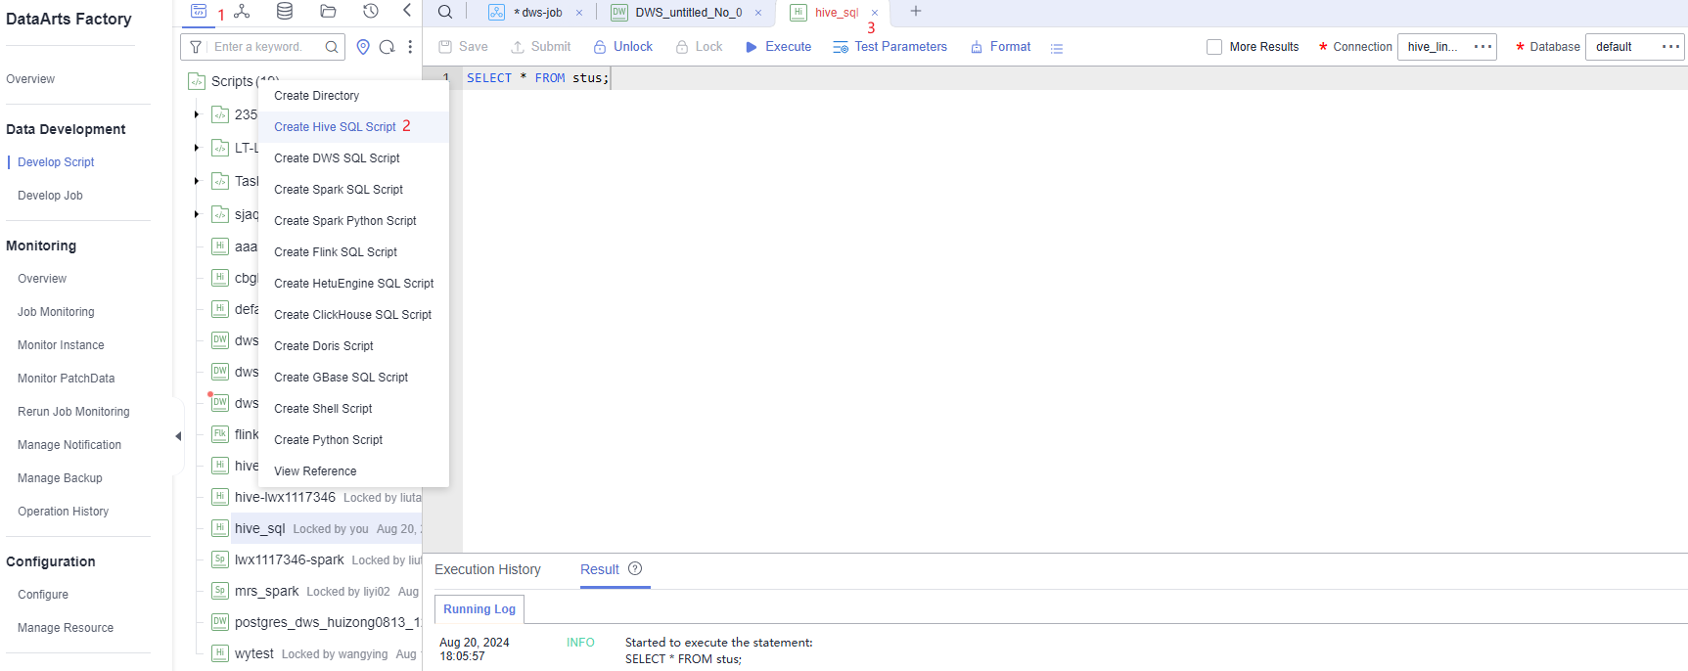The image size is (1688, 671).
Task: Click the database stack icon
Action: coord(285,12)
